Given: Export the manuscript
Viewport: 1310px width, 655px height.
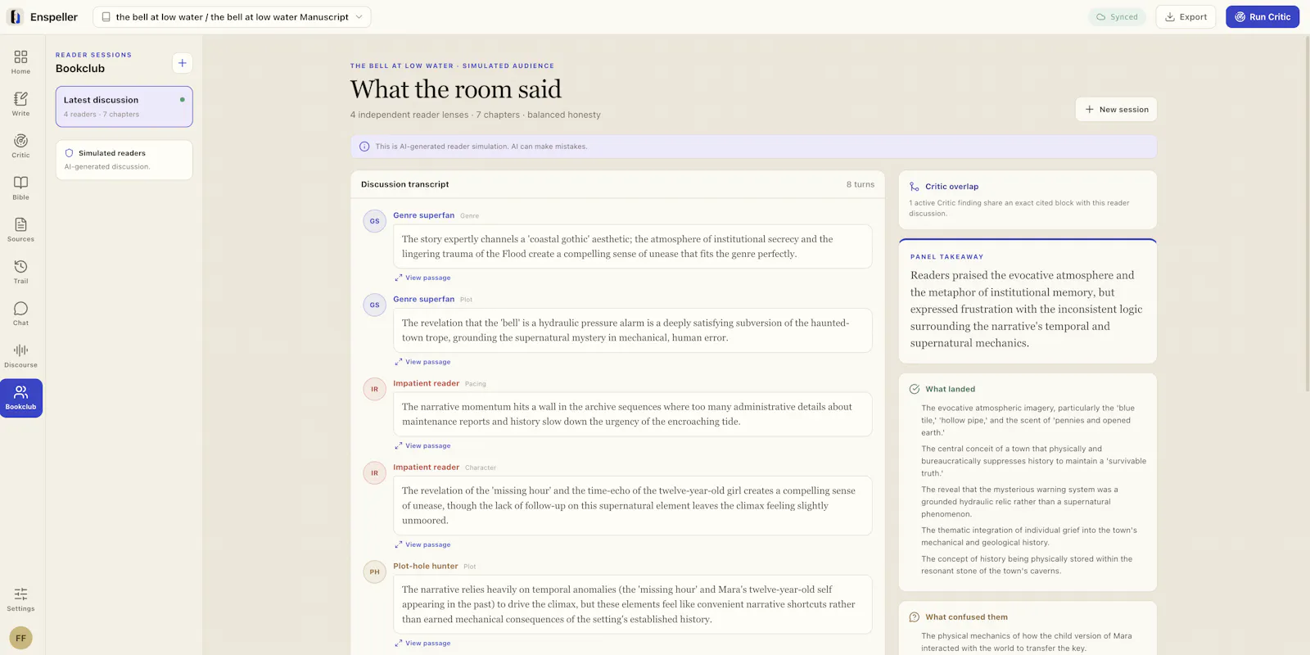Looking at the screenshot, I should pyautogui.click(x=1186, y=16).
